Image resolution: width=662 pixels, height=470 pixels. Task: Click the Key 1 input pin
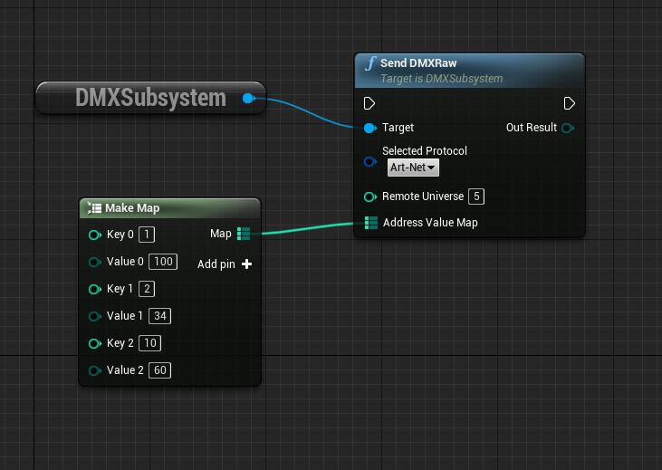94,289
